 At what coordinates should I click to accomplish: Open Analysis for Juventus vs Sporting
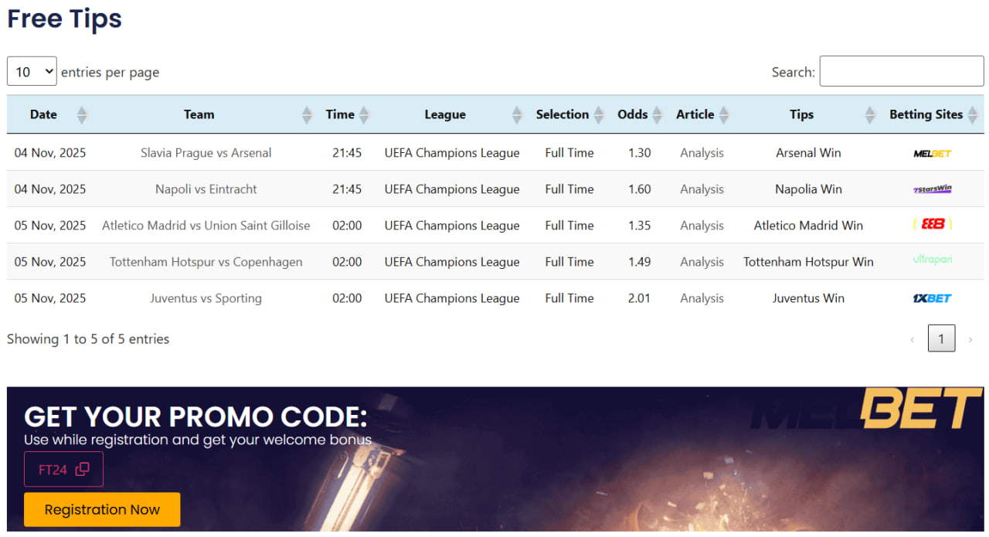(x=702, y=298)
